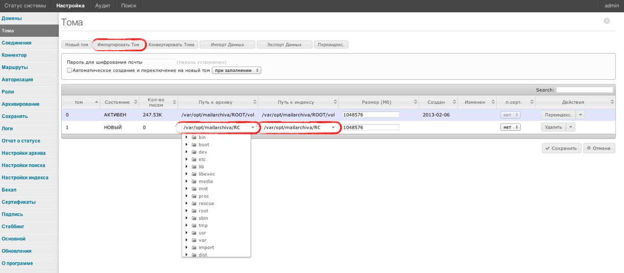Sort by the том column header

(x=80, y=102)
